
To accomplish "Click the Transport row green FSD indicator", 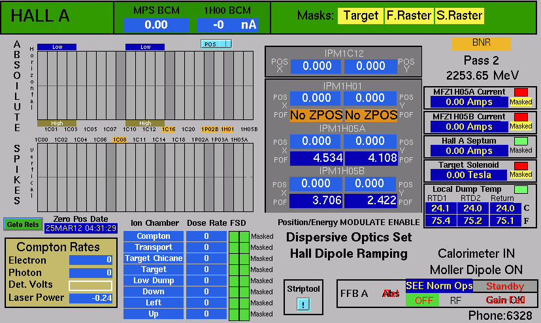I will tap(239, 247).
